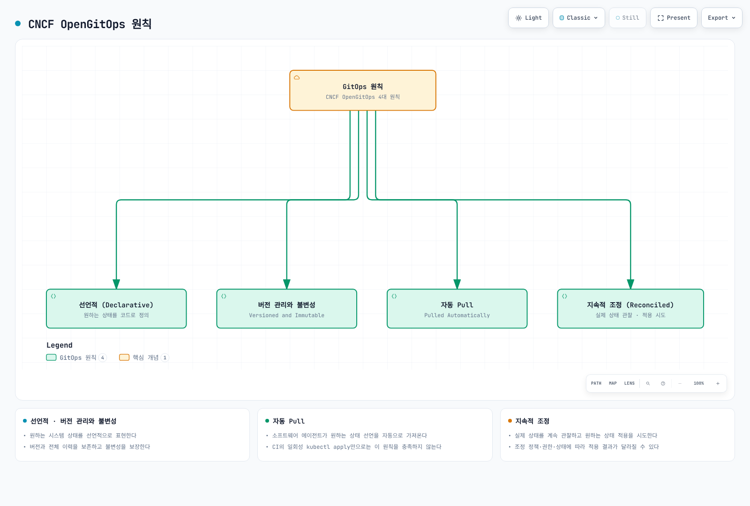Toggle the Still animation button
750x506 pixels.
(627, 18)
